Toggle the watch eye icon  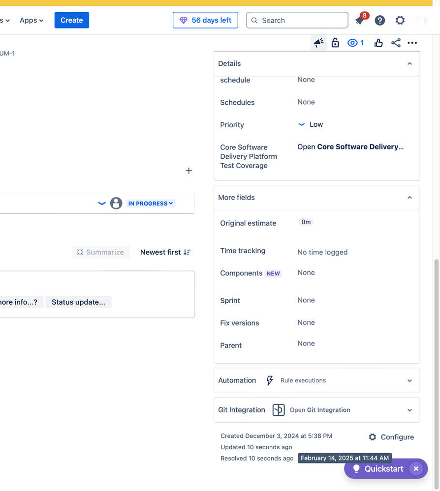[x=352, y=43]
